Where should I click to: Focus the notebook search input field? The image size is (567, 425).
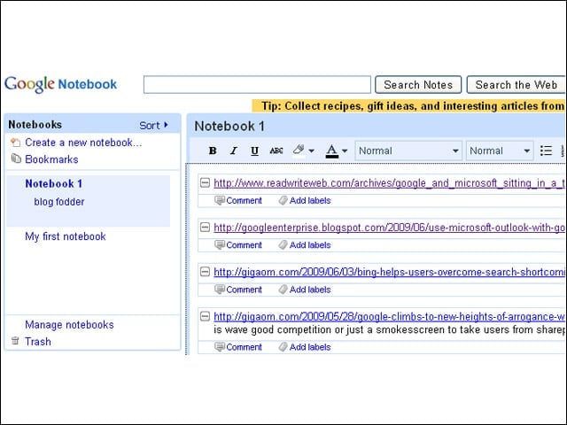click(x=257, y=85)
